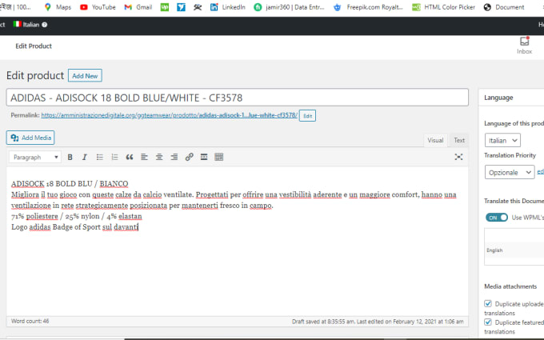
Task: Open the Opzionale translation priority dropdown
Action: [x=510, y=173]
